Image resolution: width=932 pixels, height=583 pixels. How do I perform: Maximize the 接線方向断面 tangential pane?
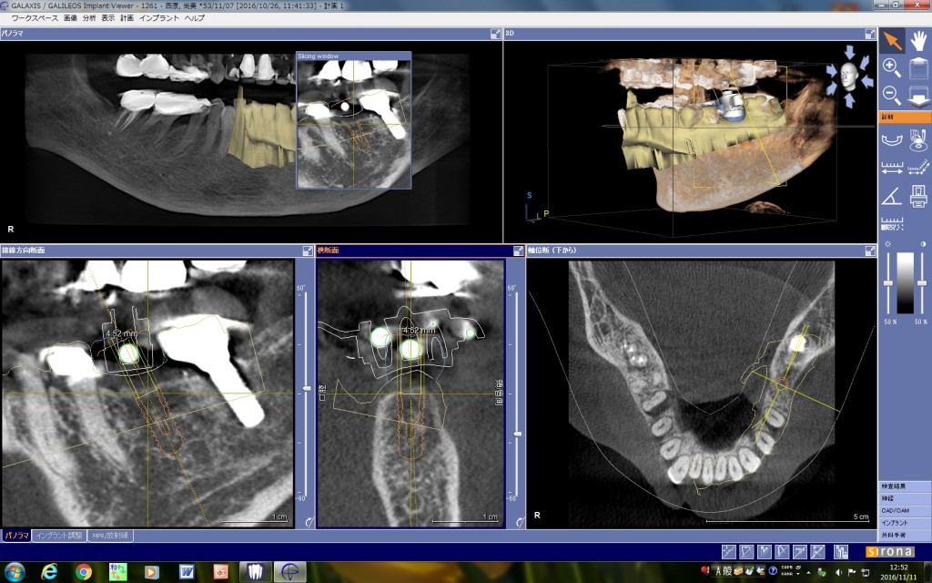[x=308, y=251]
